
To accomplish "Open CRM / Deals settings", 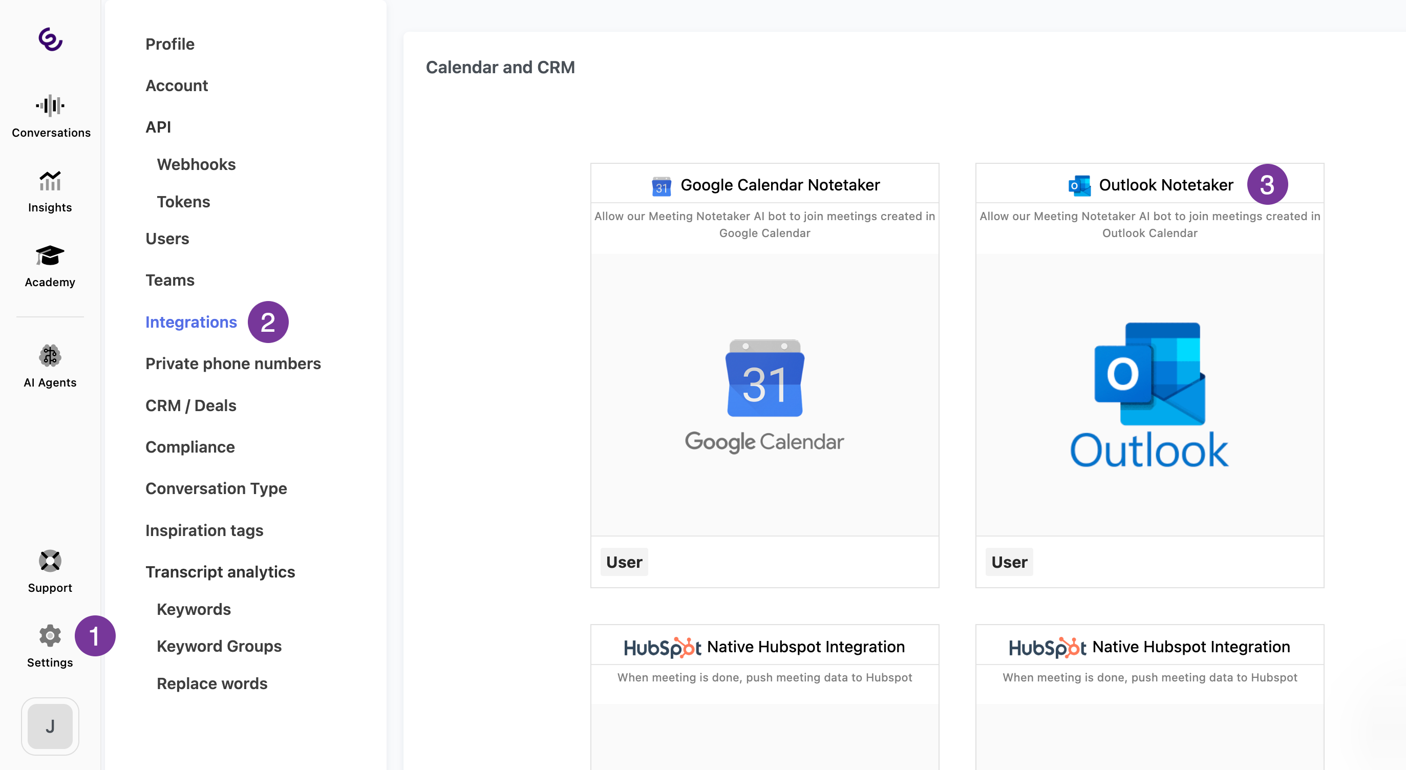I will coord(190,405).
